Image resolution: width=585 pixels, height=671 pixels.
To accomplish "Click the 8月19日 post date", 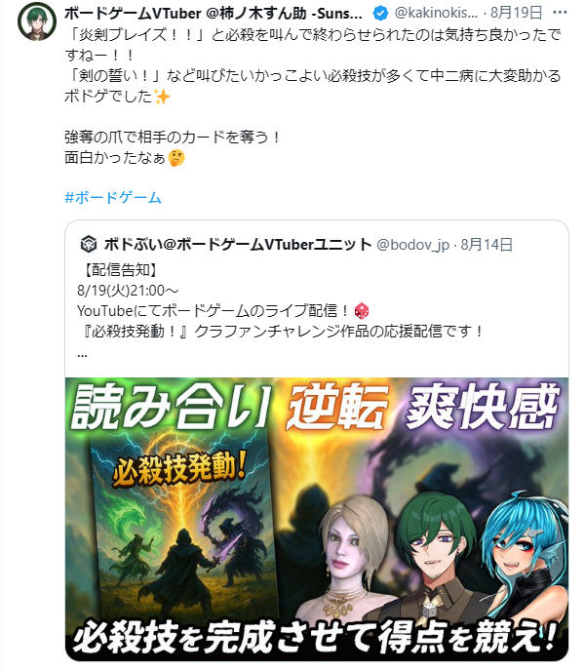I will point(517,13).
